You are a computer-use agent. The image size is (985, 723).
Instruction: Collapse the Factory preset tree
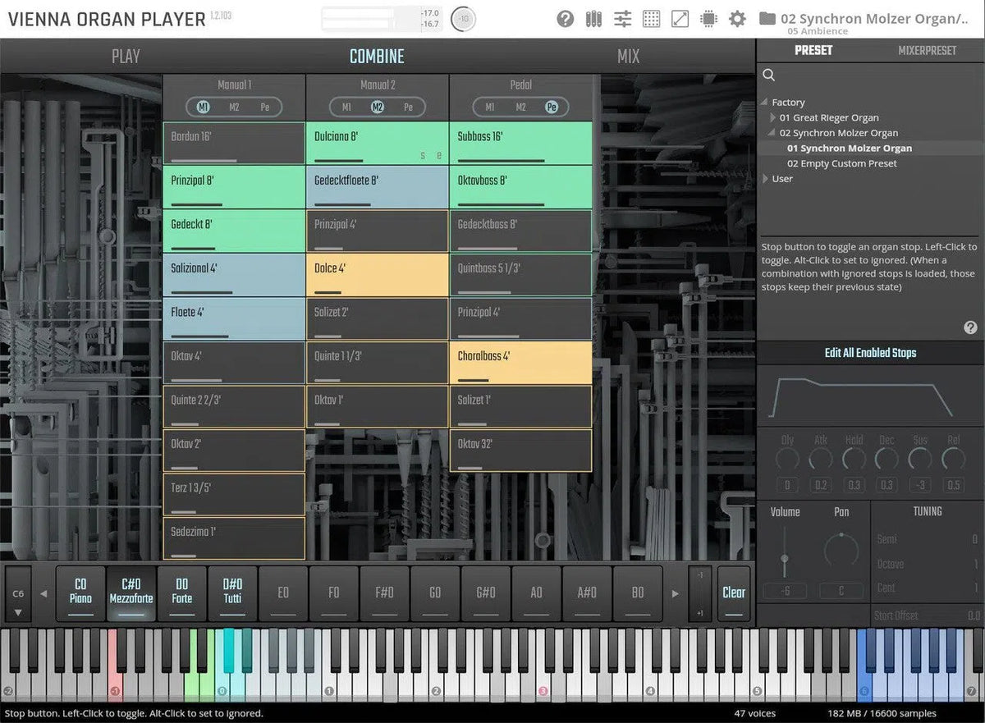click(x=766, y=103)
